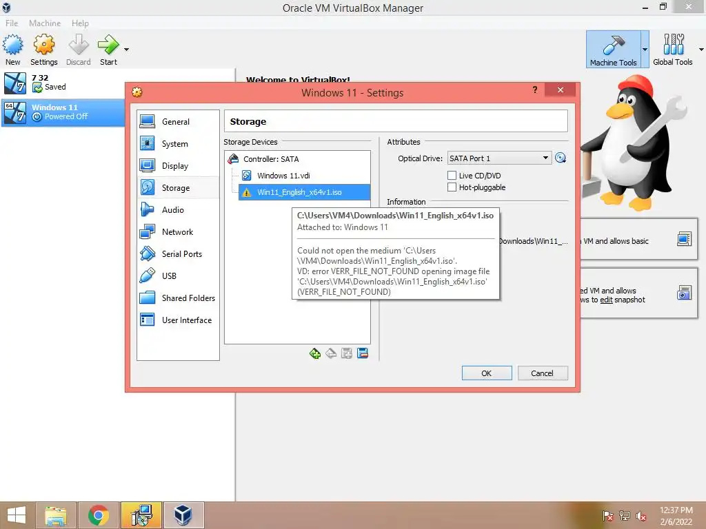Open the Serial Ports settings category

point(178,253)
